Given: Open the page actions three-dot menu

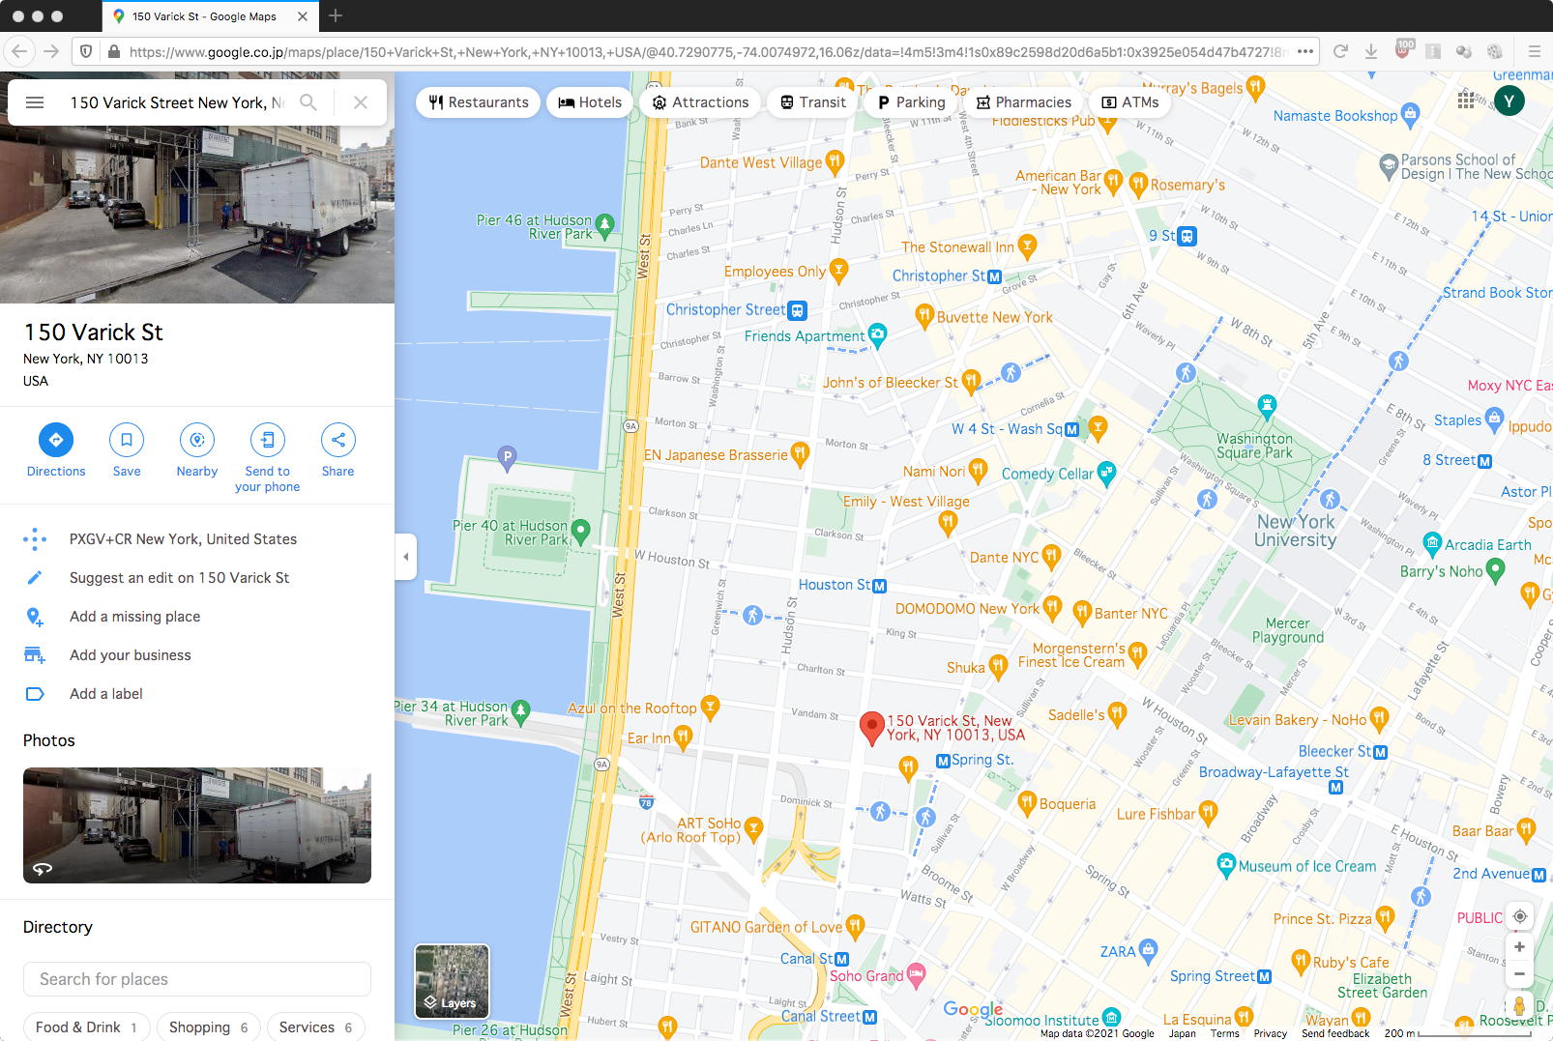Looking at the screenshot, I should (1305, 51).
